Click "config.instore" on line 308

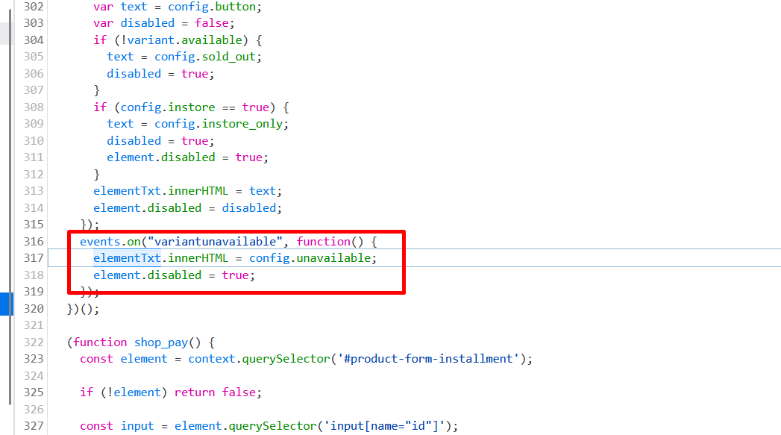coord(168,107)
